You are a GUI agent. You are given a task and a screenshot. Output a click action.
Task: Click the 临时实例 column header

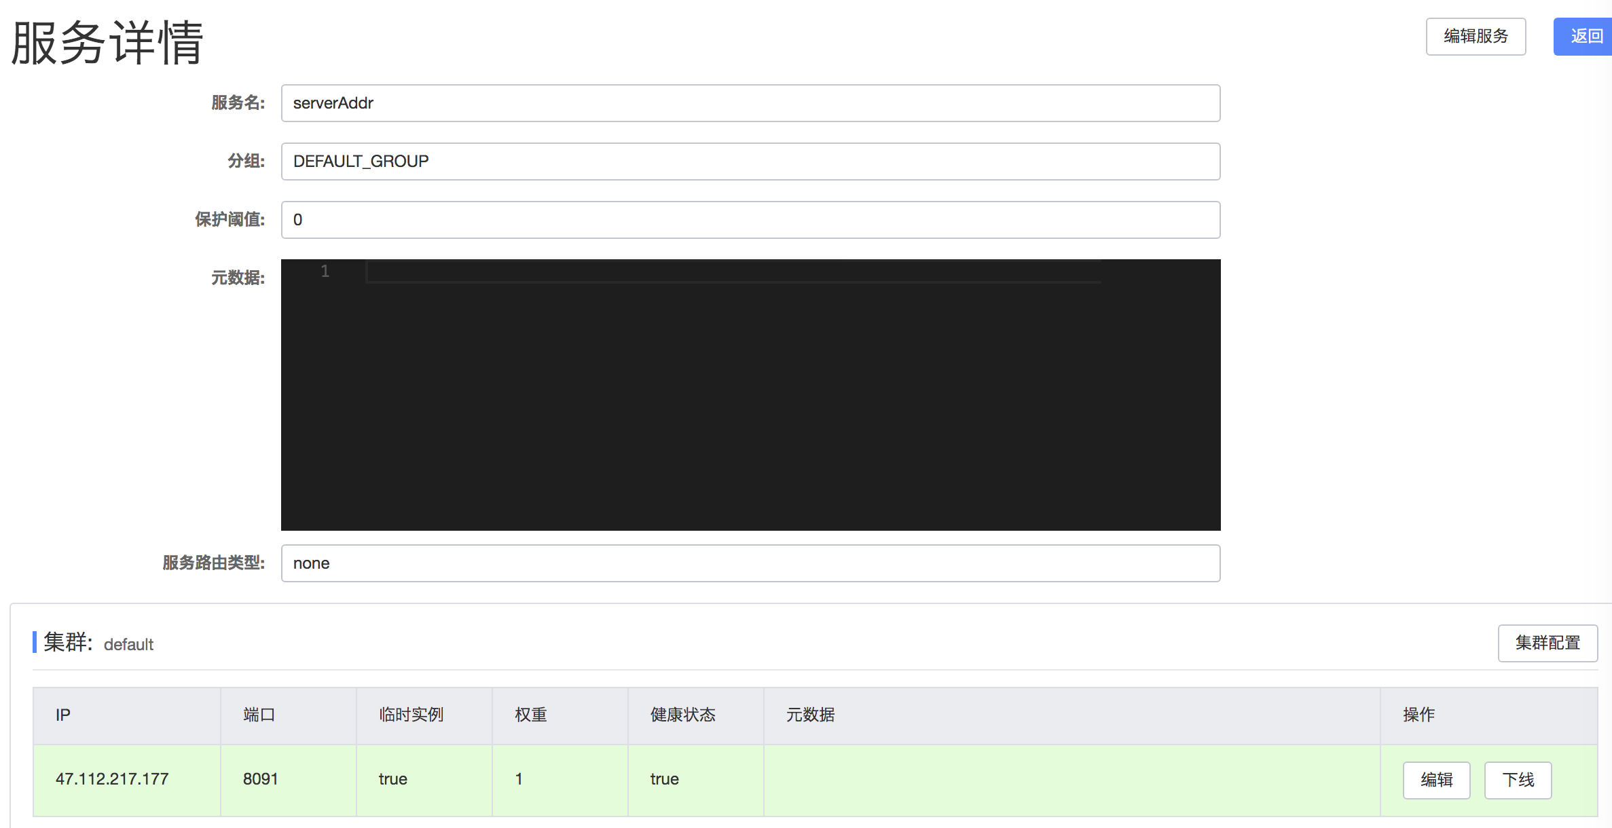[411, 715]
